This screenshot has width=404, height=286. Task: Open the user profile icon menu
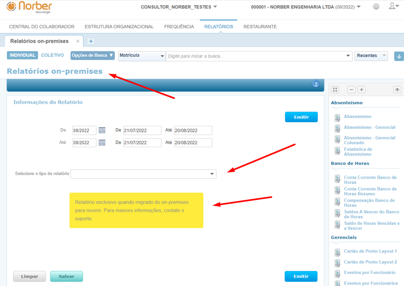[x=393, y=6]
